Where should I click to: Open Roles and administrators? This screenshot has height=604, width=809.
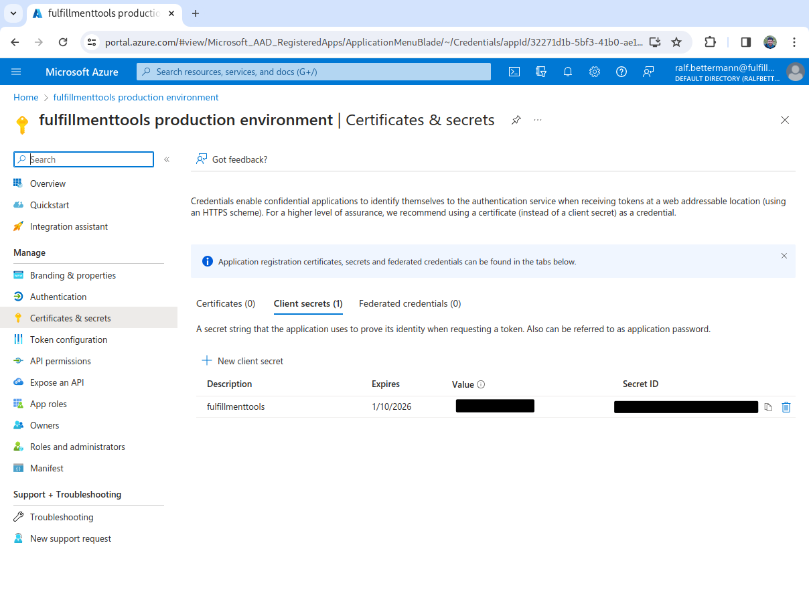[x=78, y=447]
